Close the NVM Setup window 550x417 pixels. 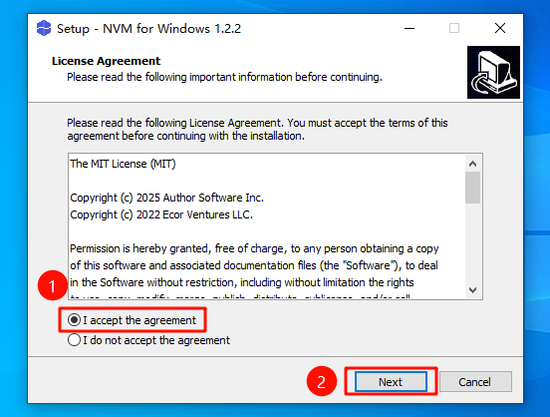[x=500, y=28]
